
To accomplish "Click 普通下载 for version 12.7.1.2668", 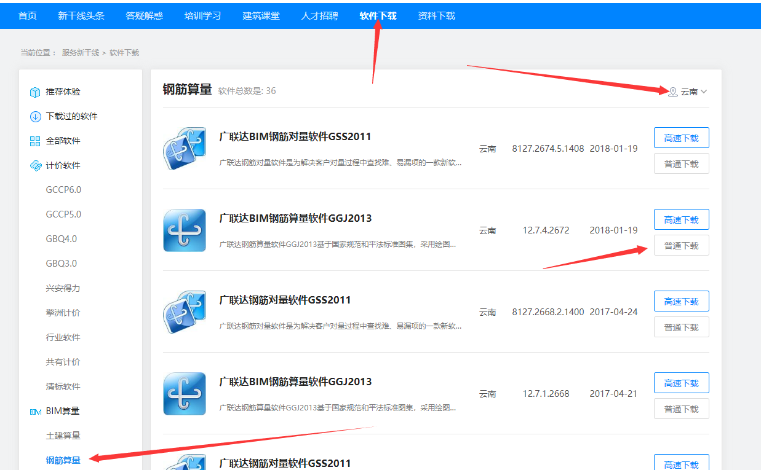I will click(682, 409).
